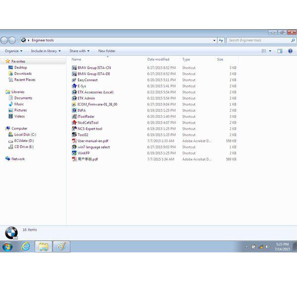Screen dimensions: 297x297
Task: Select Computer in the navigation pane
Action: [19, 128]
